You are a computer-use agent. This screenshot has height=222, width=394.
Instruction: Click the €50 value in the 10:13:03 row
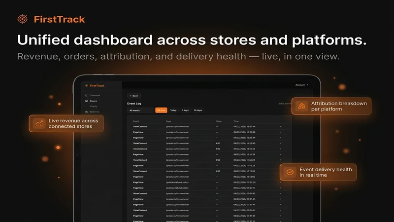pos(218,171)
